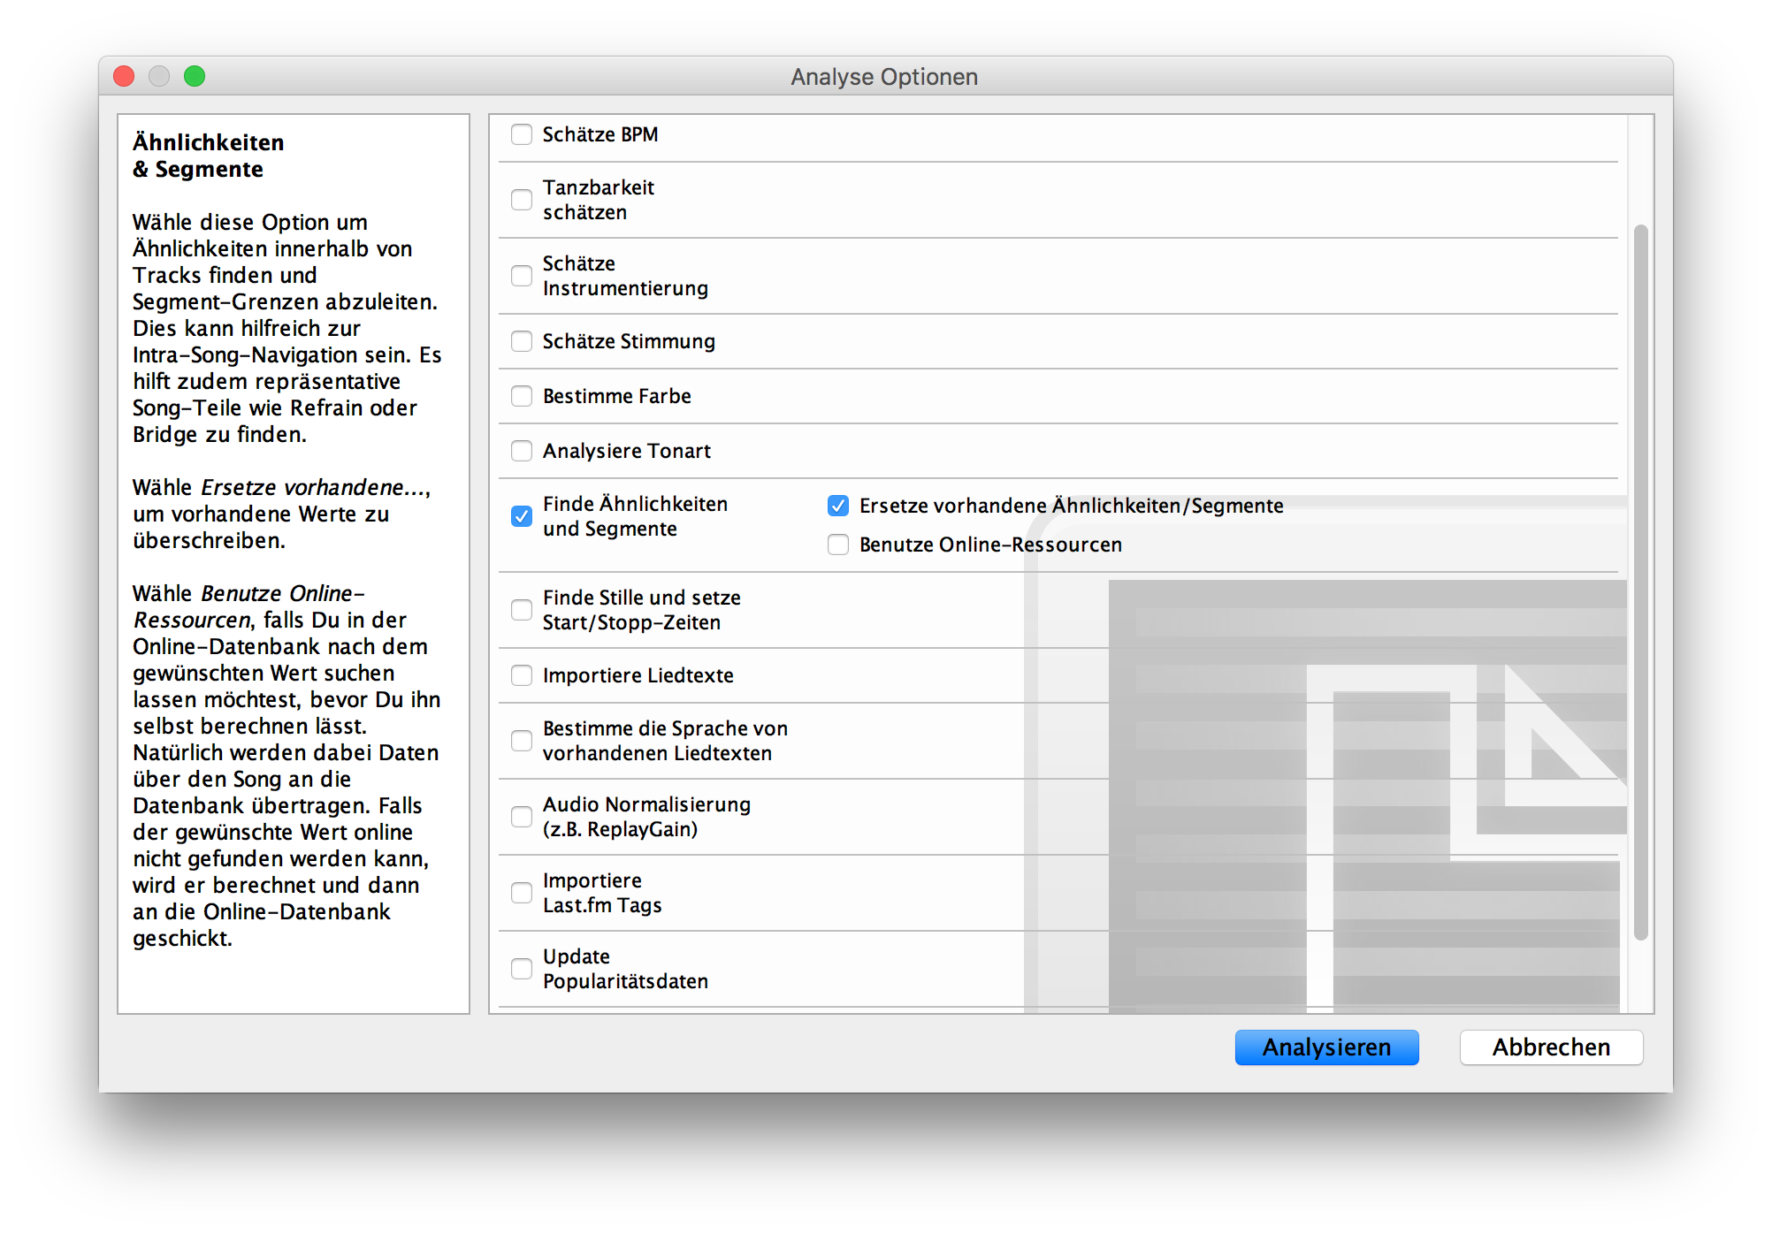
Task: Enable Audio Normalisierung (ReplayGain) checkbox
Action: point(522,817)
